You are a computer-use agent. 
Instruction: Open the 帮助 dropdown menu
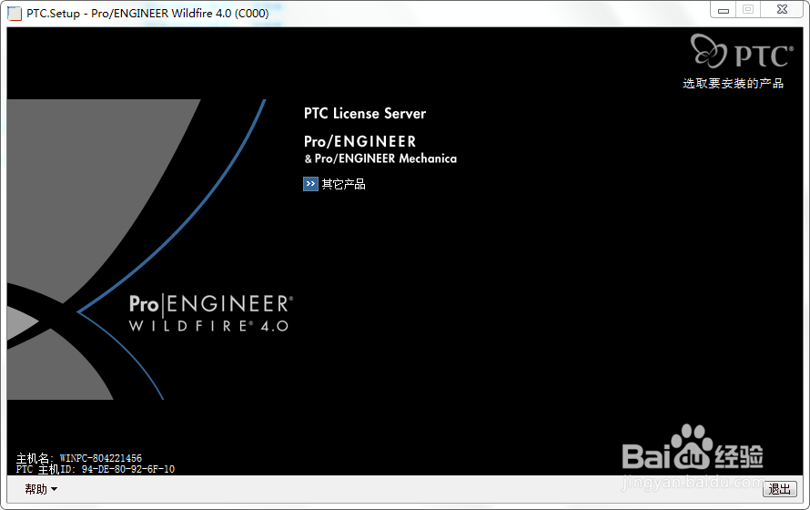[41, 489]
